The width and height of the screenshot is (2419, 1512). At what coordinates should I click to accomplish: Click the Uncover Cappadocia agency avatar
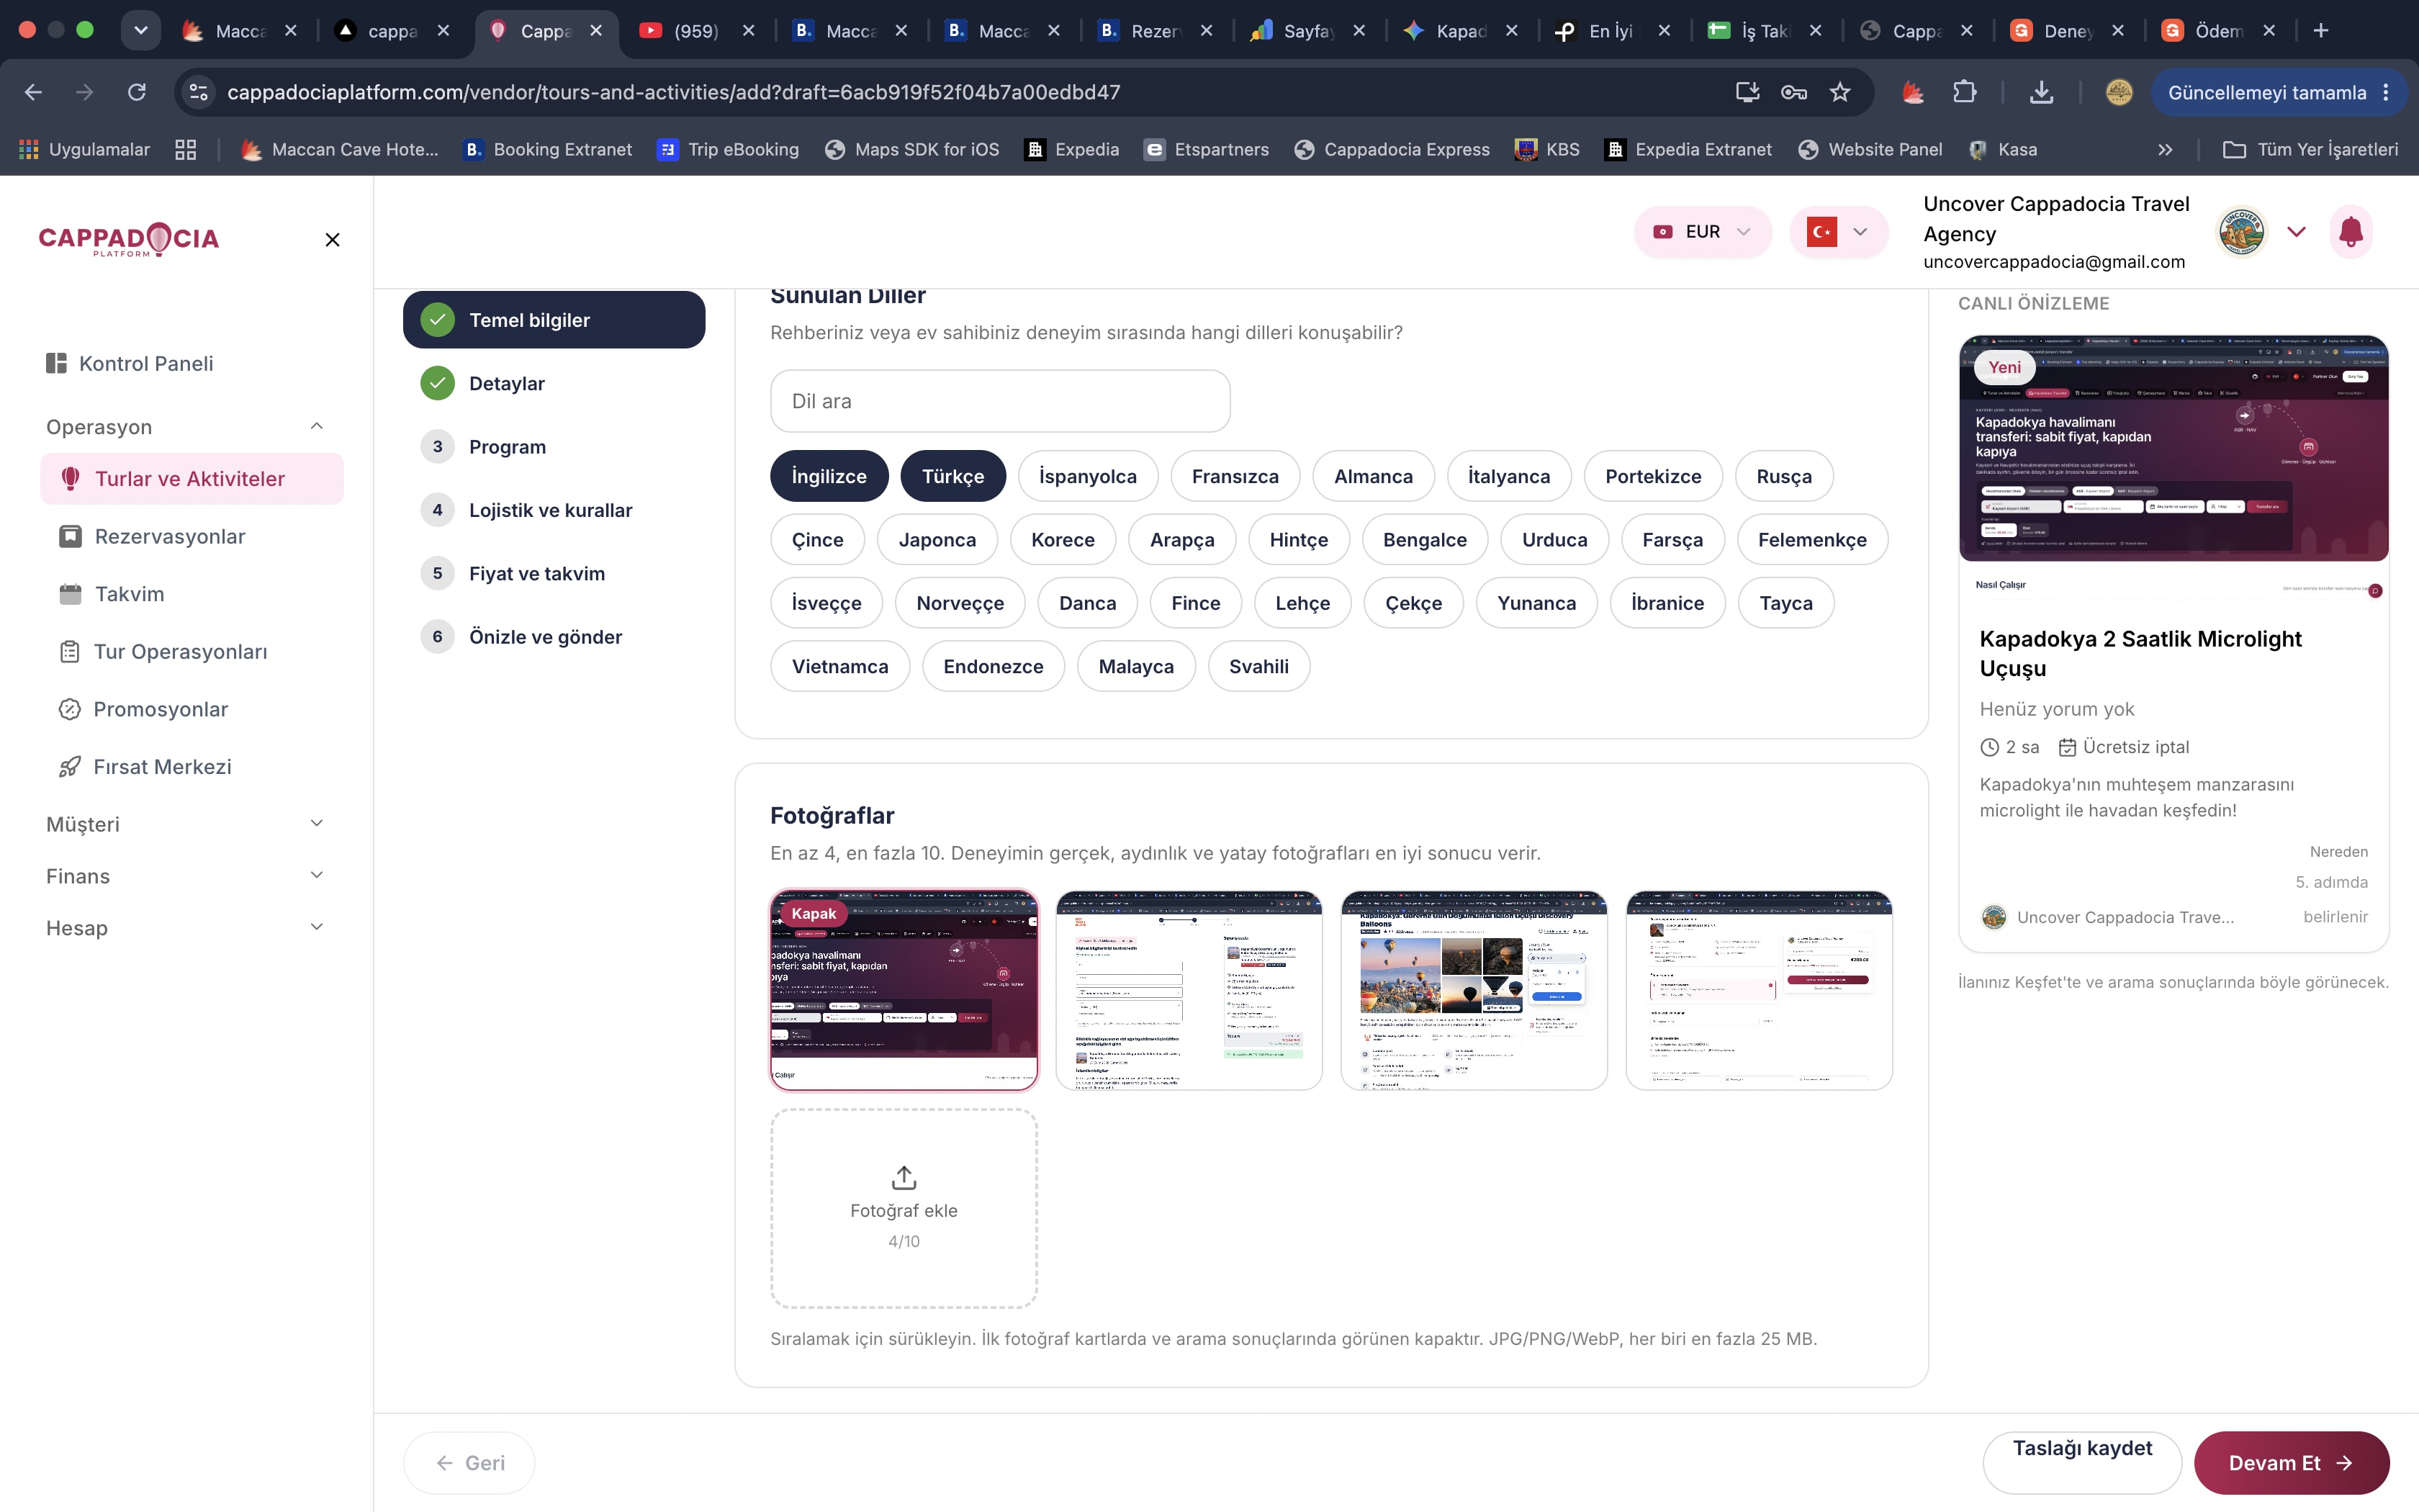(x=2241, y=232)
